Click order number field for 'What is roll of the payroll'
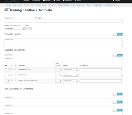This screenshot has height=115, width=132. click(7, 81)
